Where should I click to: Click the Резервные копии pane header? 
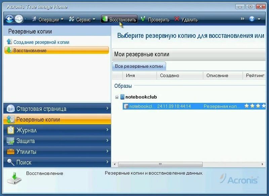point(30,31)
